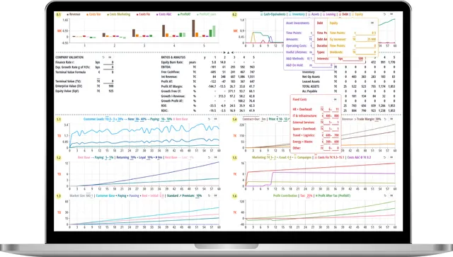453x257 pixels.
Task: Open Cash-Equivalents settings tab
Action: (x=273, y=14)
